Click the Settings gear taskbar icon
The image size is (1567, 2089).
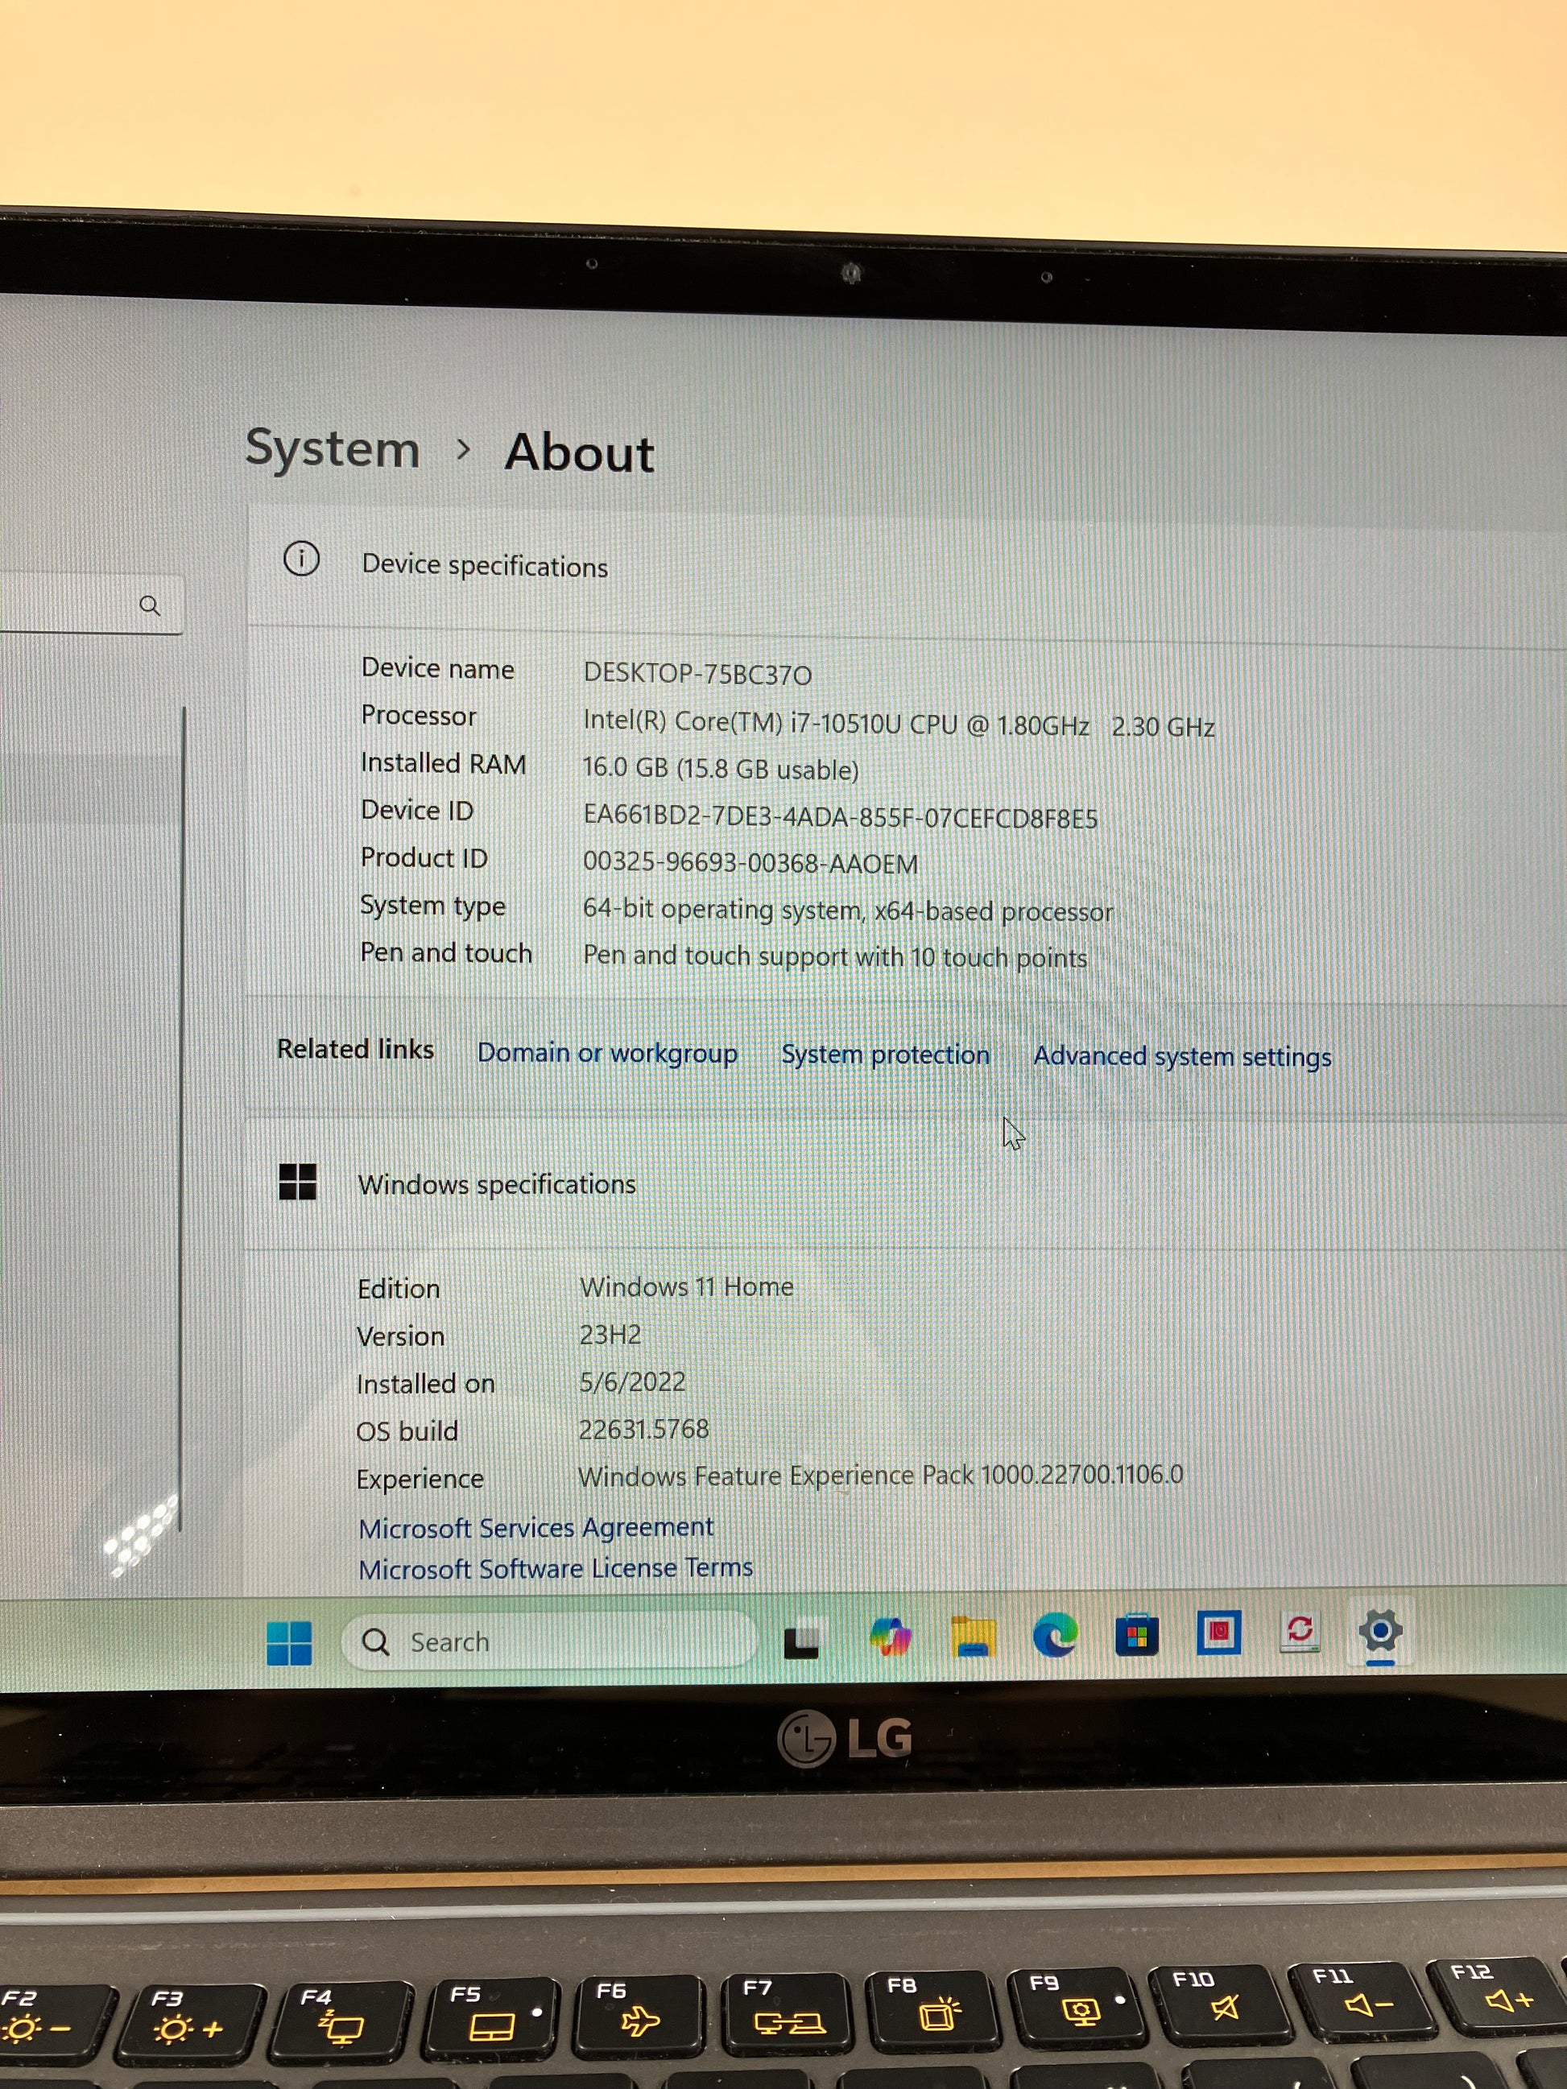pos(1380,1631)
